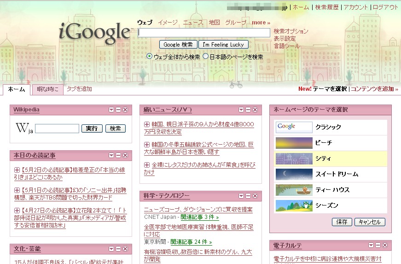Expand the 4月27日の必読記事 article preview
Screen dimensions: 401x264
click(x=17, y=211)
